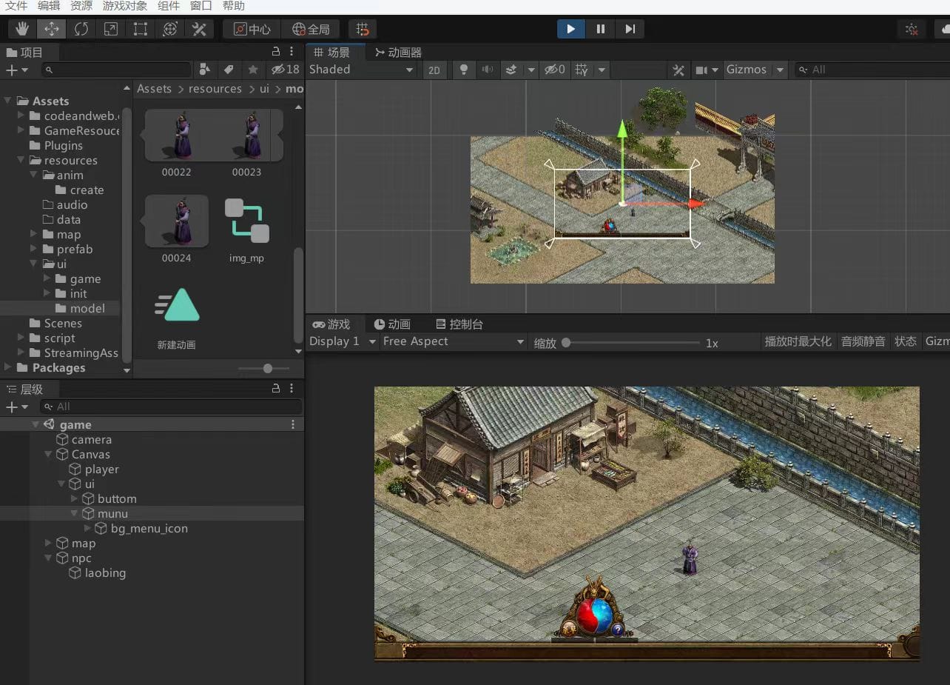The width and height of the screenshot is (950, 685).
Task: Select the Hand tool in the toolbar
Action: 23,29
